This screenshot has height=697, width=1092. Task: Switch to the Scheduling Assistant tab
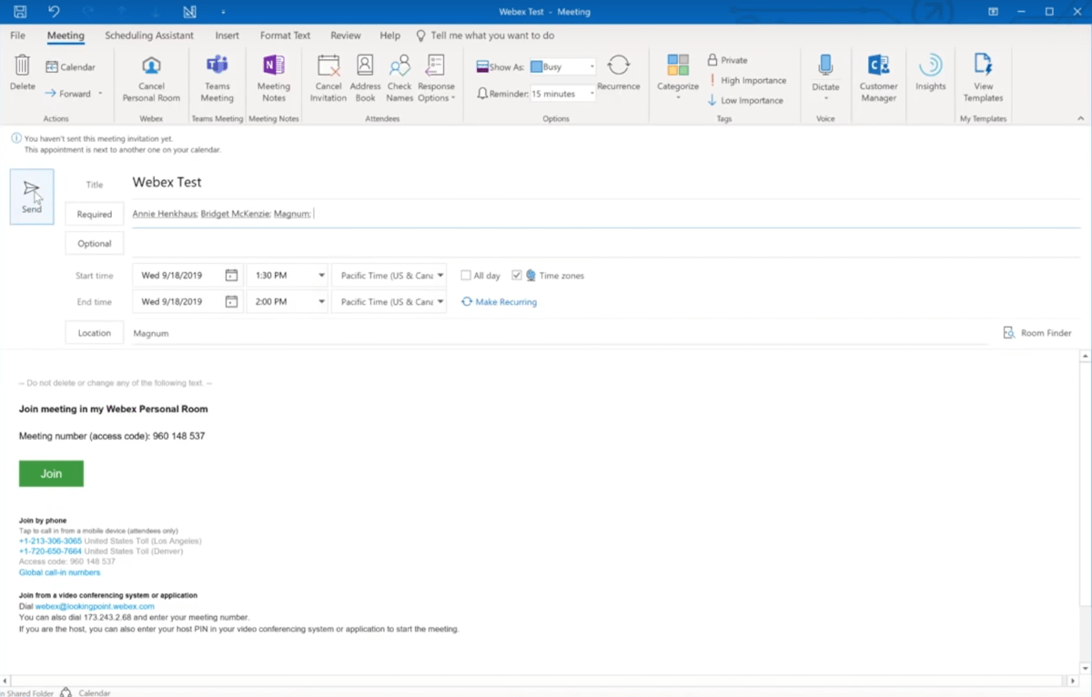tap(149, 35)
